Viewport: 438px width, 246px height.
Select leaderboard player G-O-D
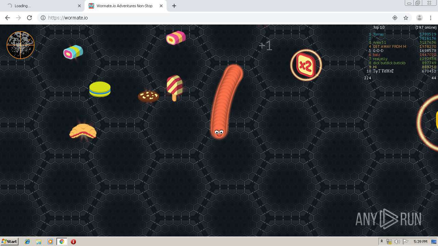378,51
